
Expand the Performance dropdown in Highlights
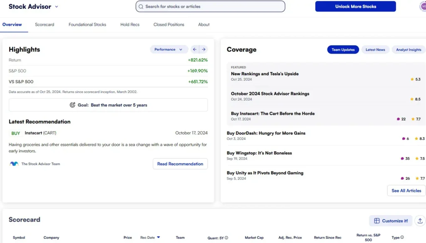tap(168, 49)
